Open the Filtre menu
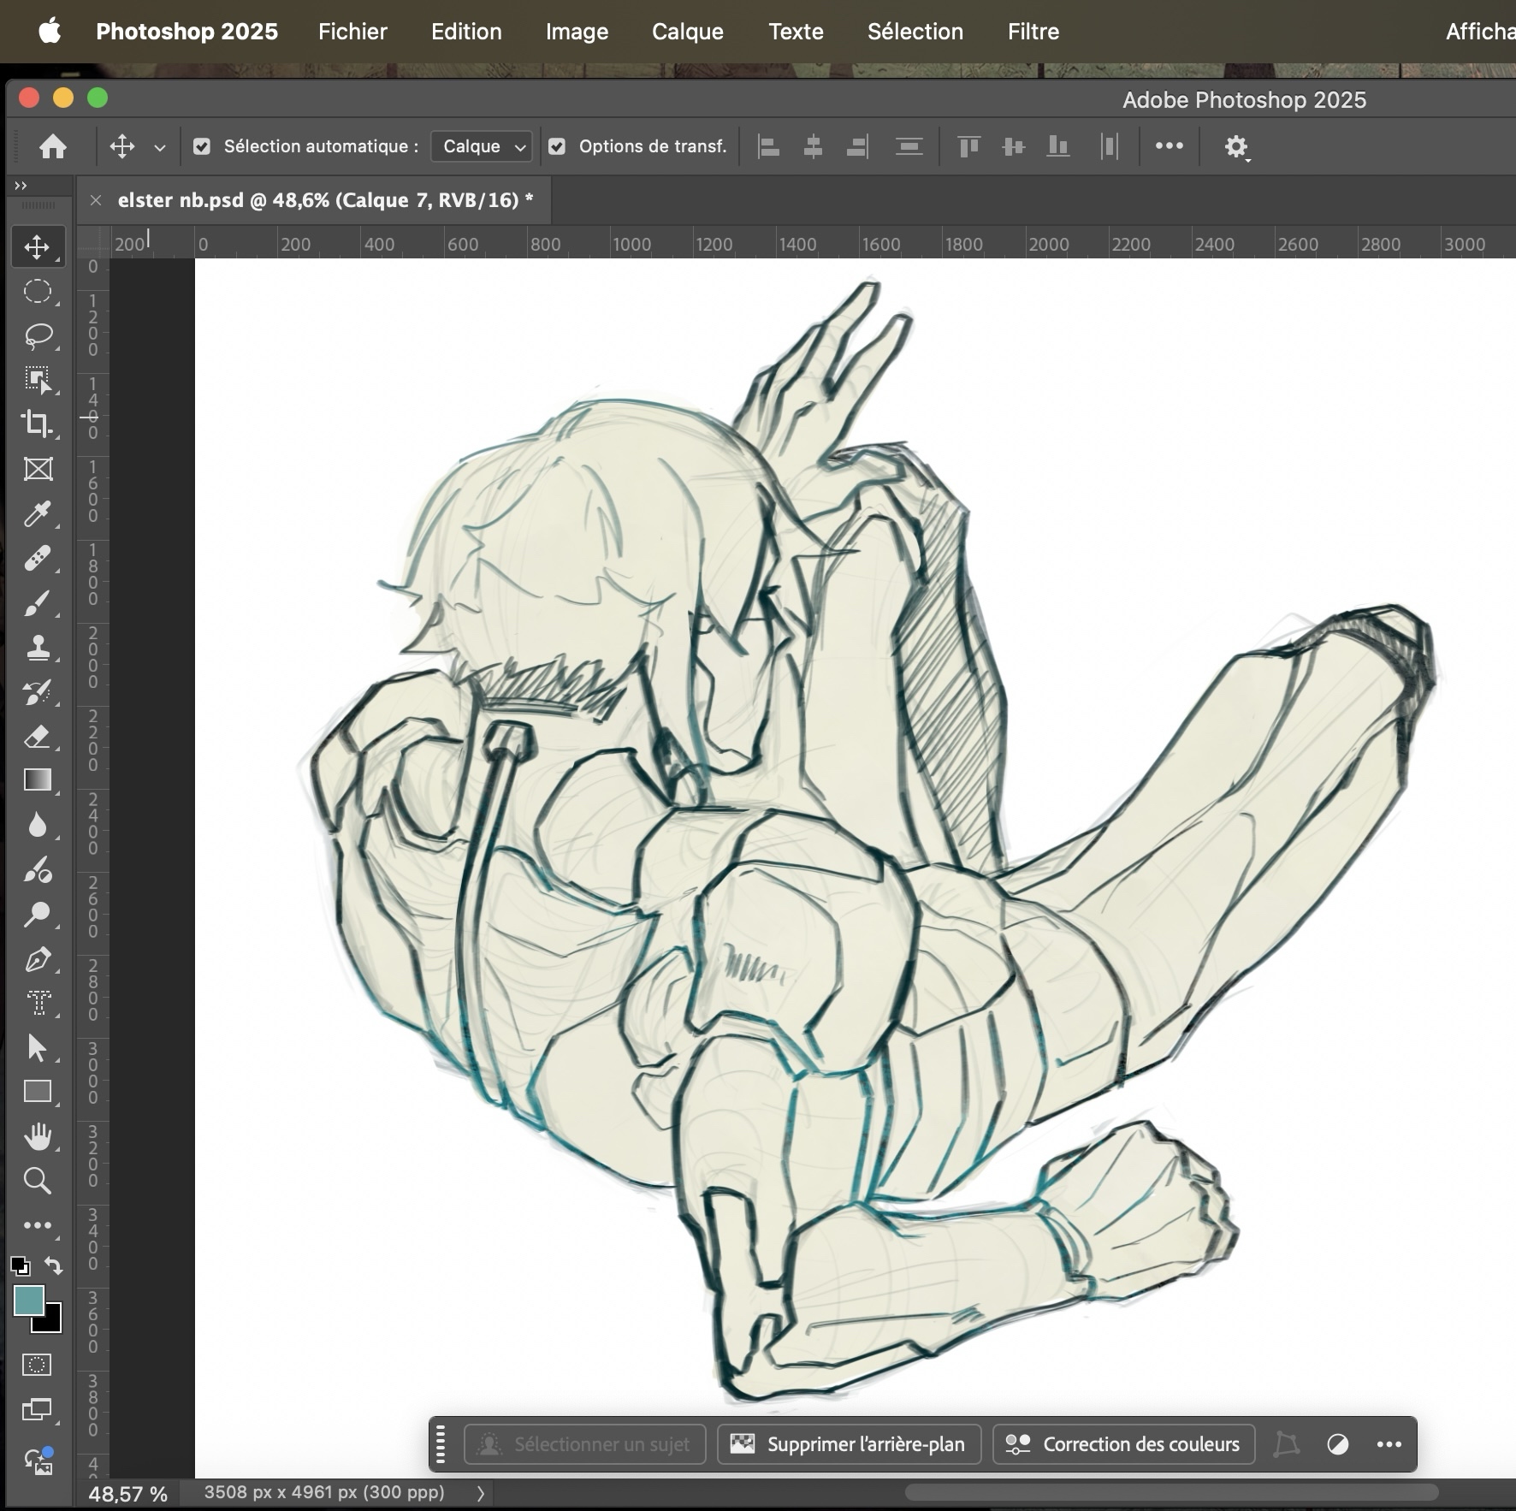The height and width of the screenshot is (1511, 1516). click(1033, 32)
